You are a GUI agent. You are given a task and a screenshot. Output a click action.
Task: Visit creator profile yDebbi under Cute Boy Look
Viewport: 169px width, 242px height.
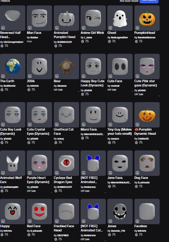pos(8,139)
